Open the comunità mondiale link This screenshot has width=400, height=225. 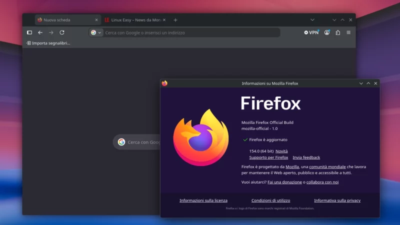[327, 167]
